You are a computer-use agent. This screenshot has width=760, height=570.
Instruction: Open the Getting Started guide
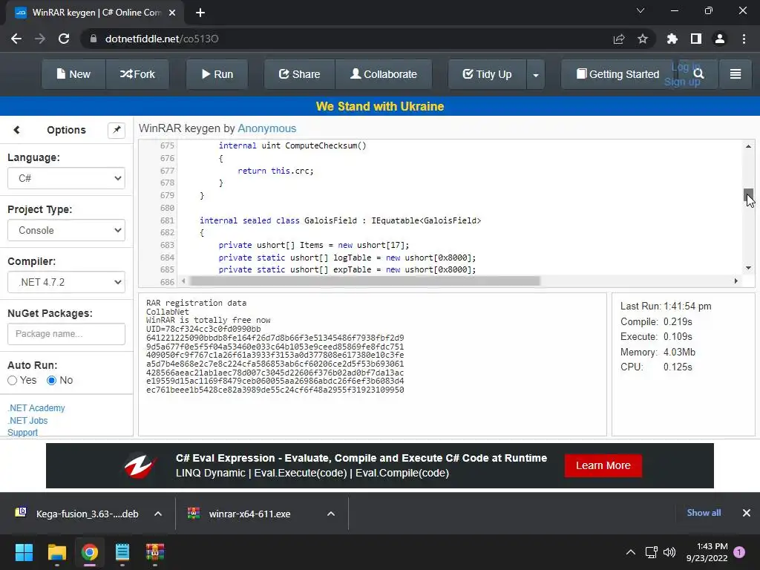point(617,74)
